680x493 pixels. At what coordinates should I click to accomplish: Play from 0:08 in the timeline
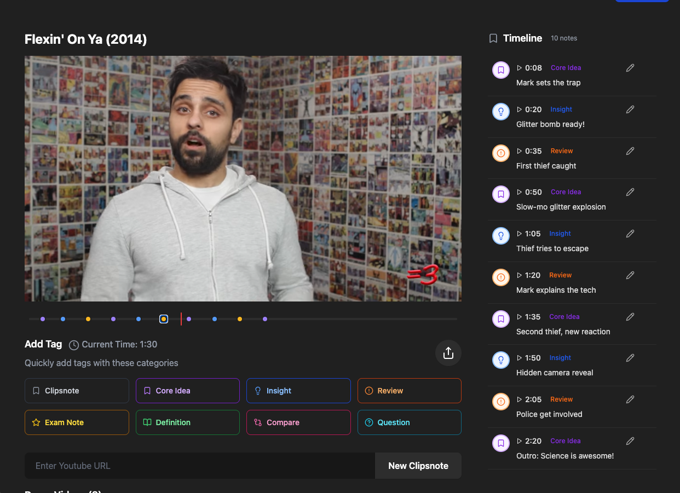529,68
